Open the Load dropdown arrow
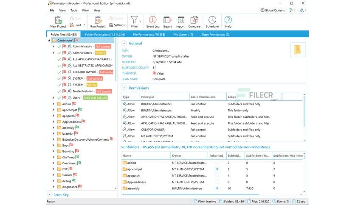Screen dimensions: 355x205 tap(84, 25)
